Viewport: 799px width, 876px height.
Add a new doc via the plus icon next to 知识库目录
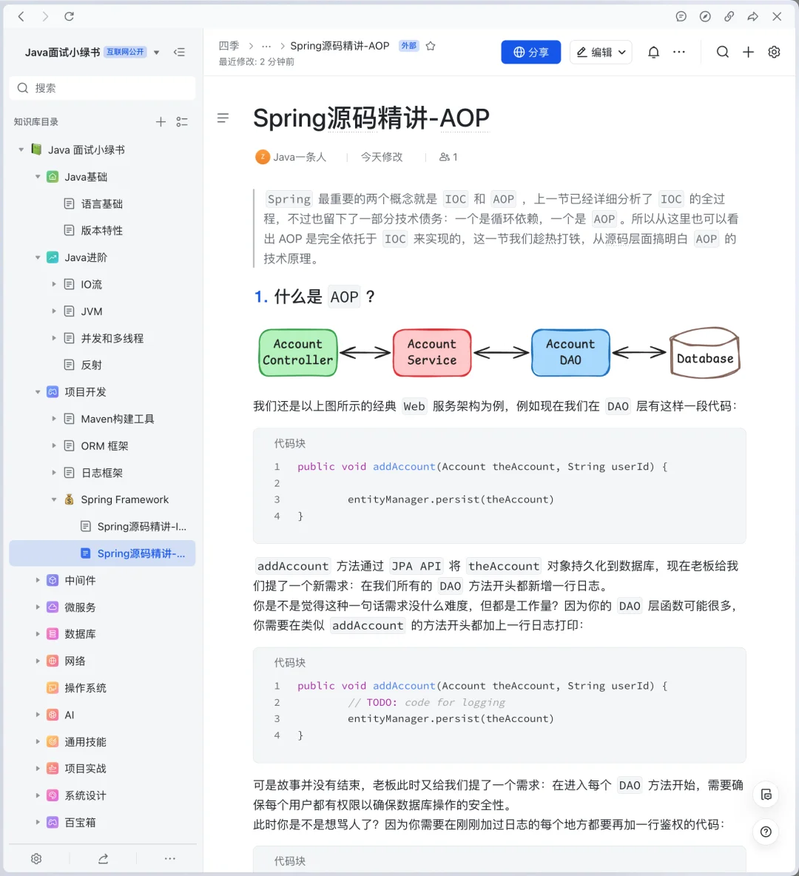pos(161,121)
